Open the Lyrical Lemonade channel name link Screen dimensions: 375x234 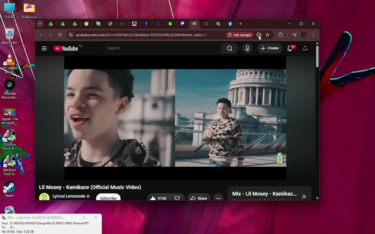click(x=69, y=196)
